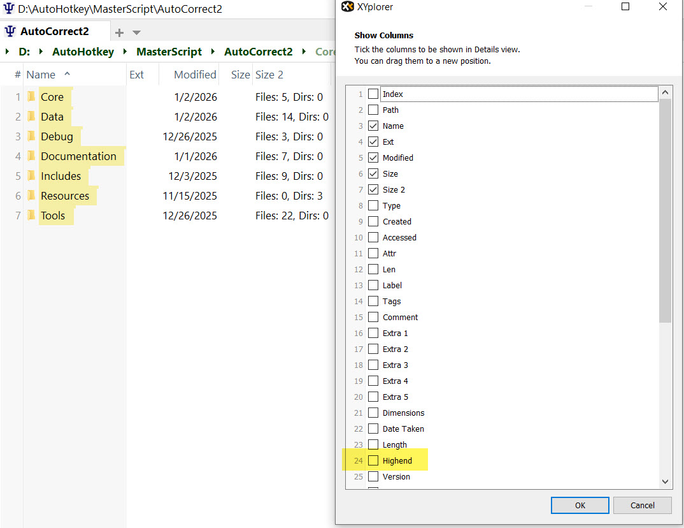Enable the Highend column checkbox
Image resolution: width=684 pixels, height=528 pixels.
click(x=373, y=460)
